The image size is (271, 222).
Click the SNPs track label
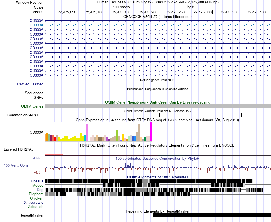(x=39, y=97)
